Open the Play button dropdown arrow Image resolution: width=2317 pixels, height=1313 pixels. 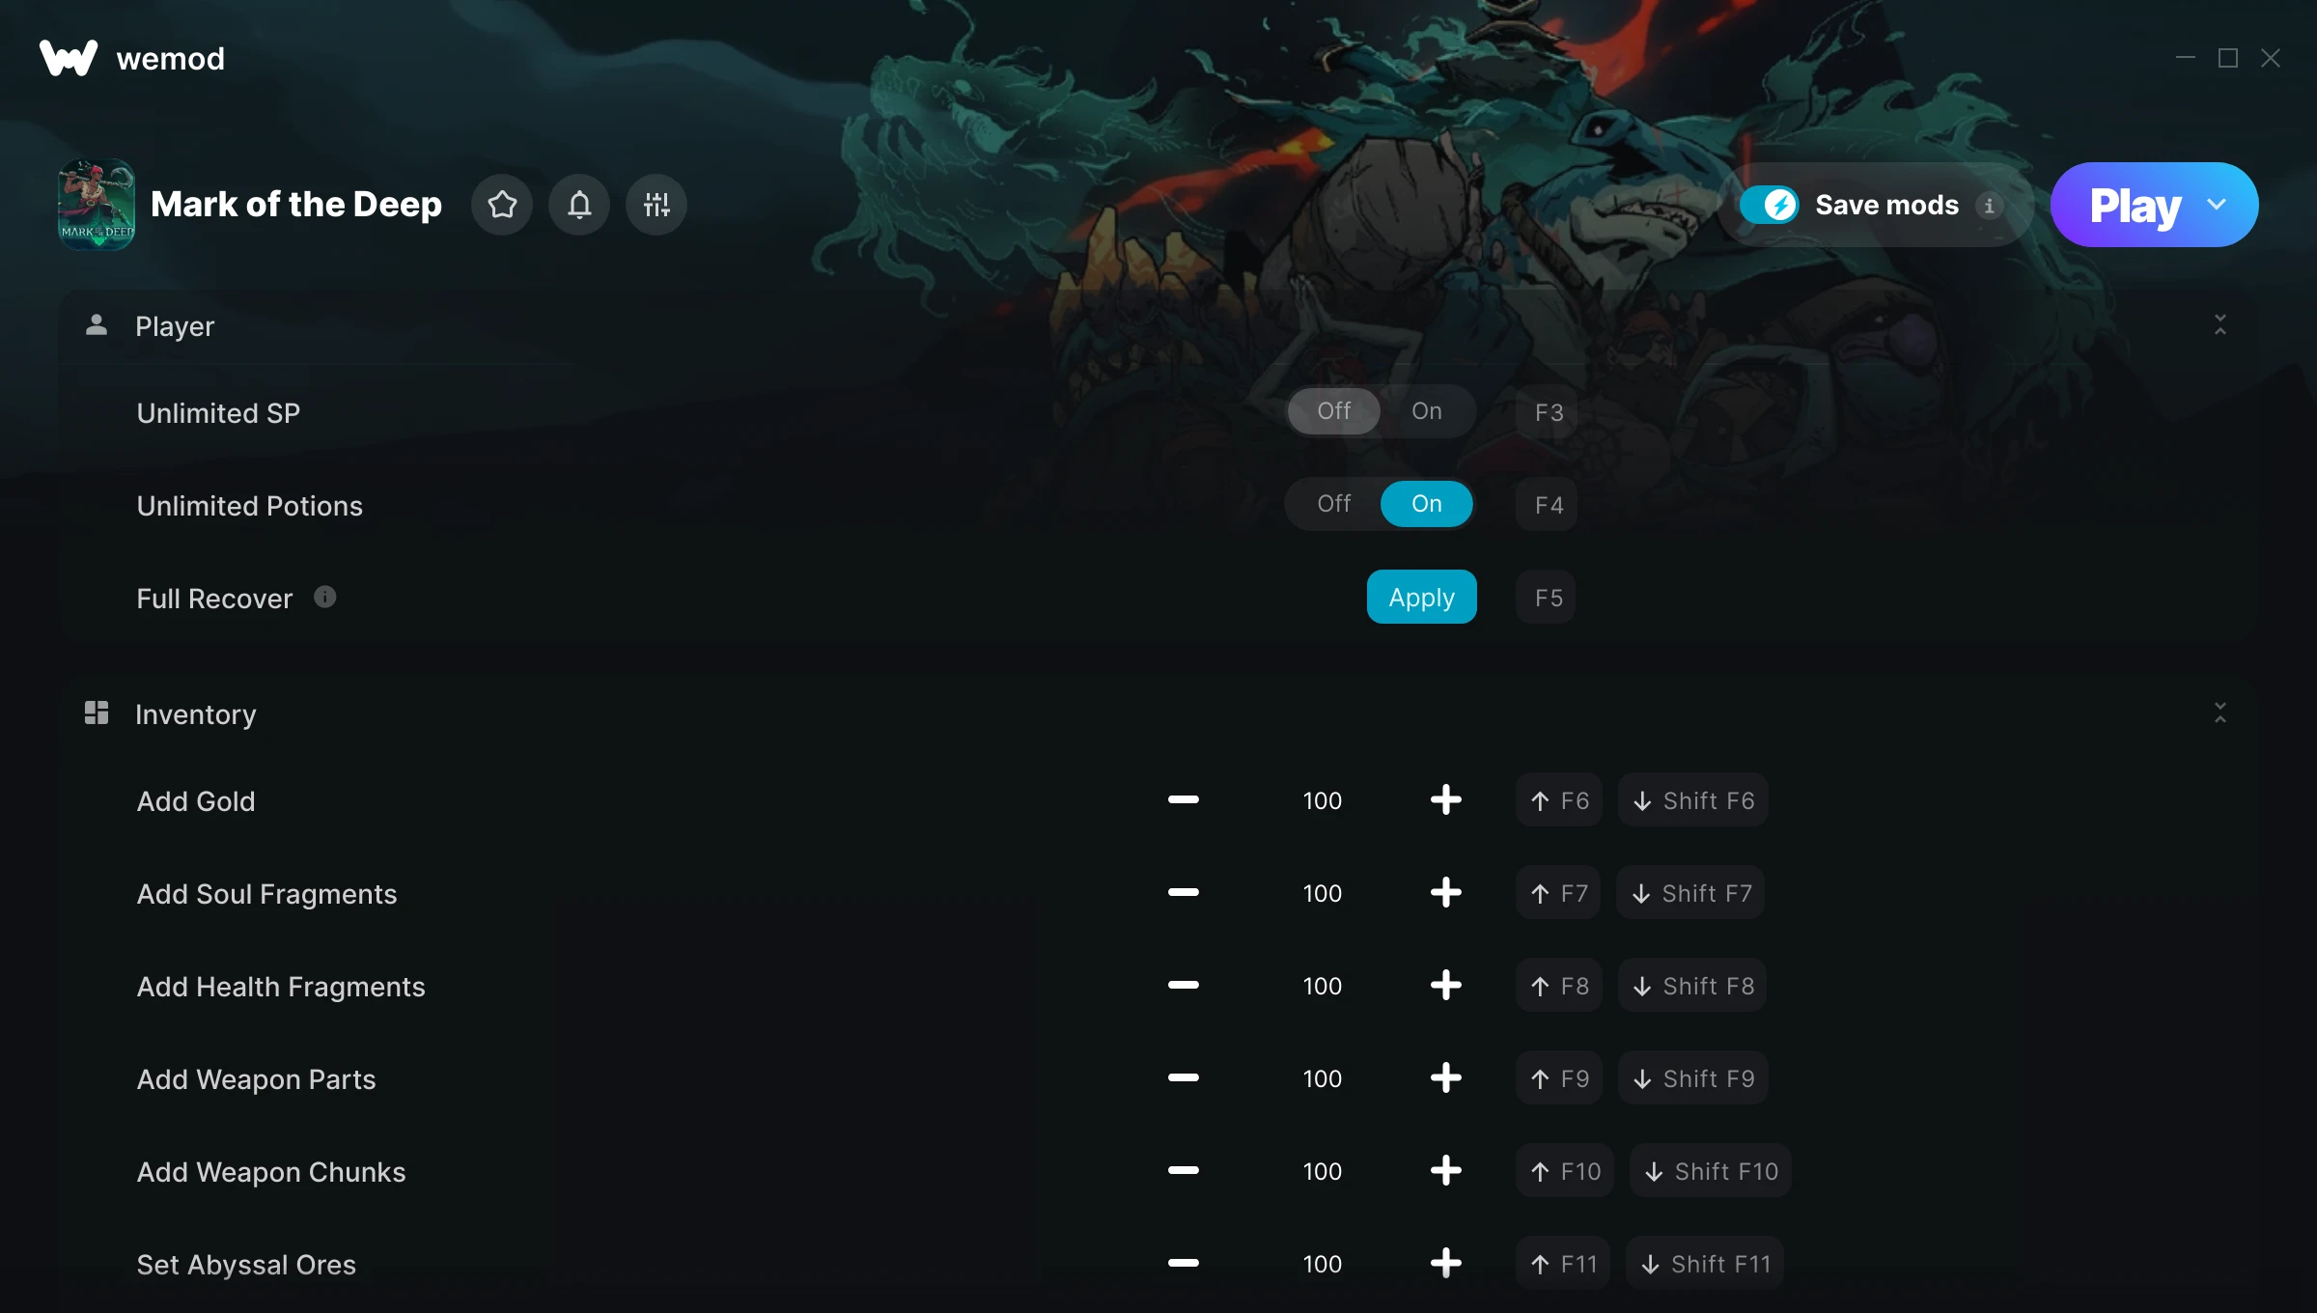[2217, 205]
